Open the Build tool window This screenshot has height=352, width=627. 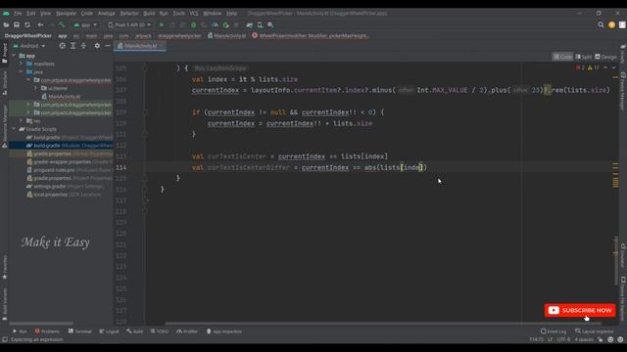[x=135, y=331]
